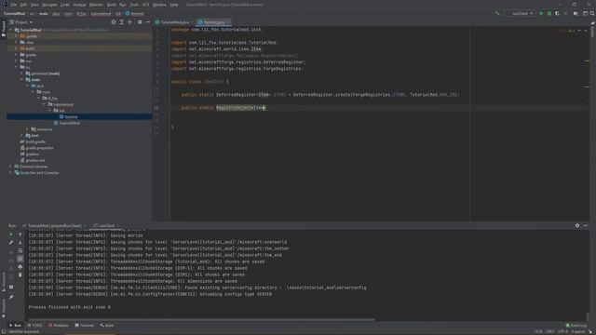Click the locate file target icon in Project panel
Screen dimensions: 596x335
pyautogui.click(x=114, y=22)
